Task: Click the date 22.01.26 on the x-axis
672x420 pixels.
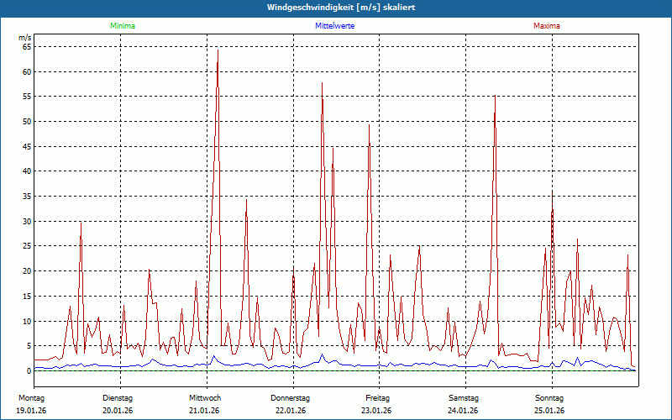Action: point(291,411)
